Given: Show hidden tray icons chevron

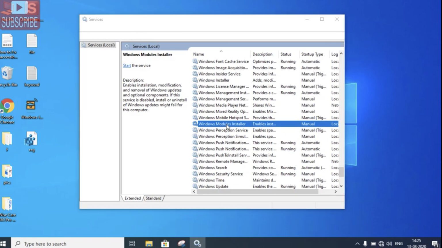Looking at the screenshot, I should 357,244.
